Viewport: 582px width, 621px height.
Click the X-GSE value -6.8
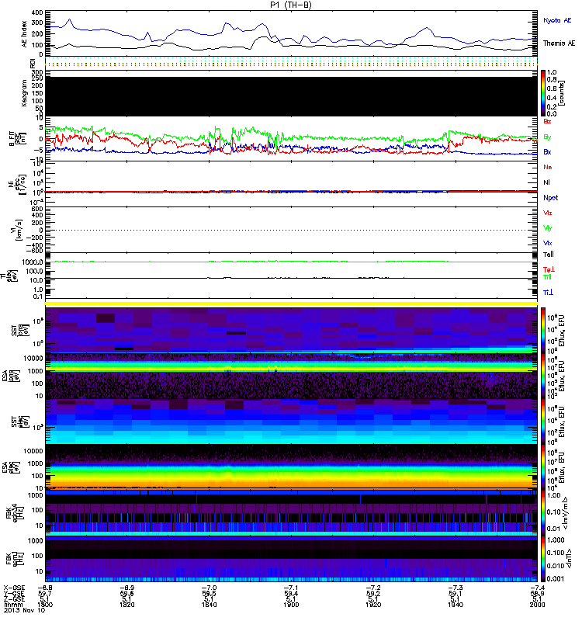coord(45,588)
